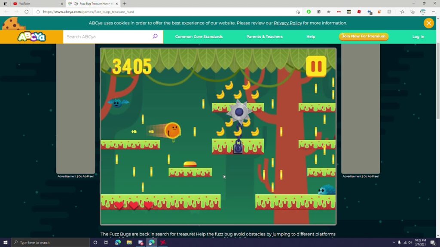Screen dimensions: 440x247
Task: Open the Favorites list
Action: (x=402, y=12)
